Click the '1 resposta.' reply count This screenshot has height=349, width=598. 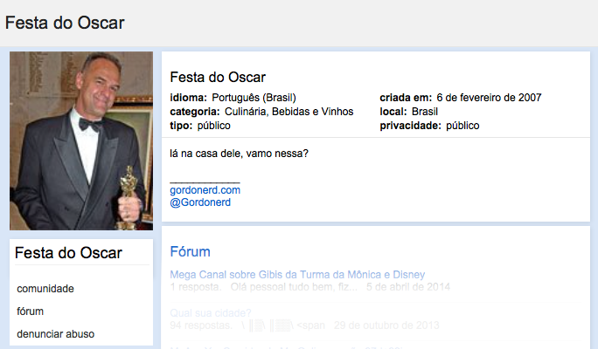(196, 286)
